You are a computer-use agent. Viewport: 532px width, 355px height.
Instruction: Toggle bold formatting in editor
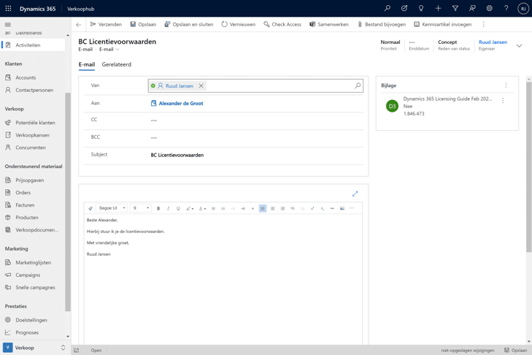158,208
